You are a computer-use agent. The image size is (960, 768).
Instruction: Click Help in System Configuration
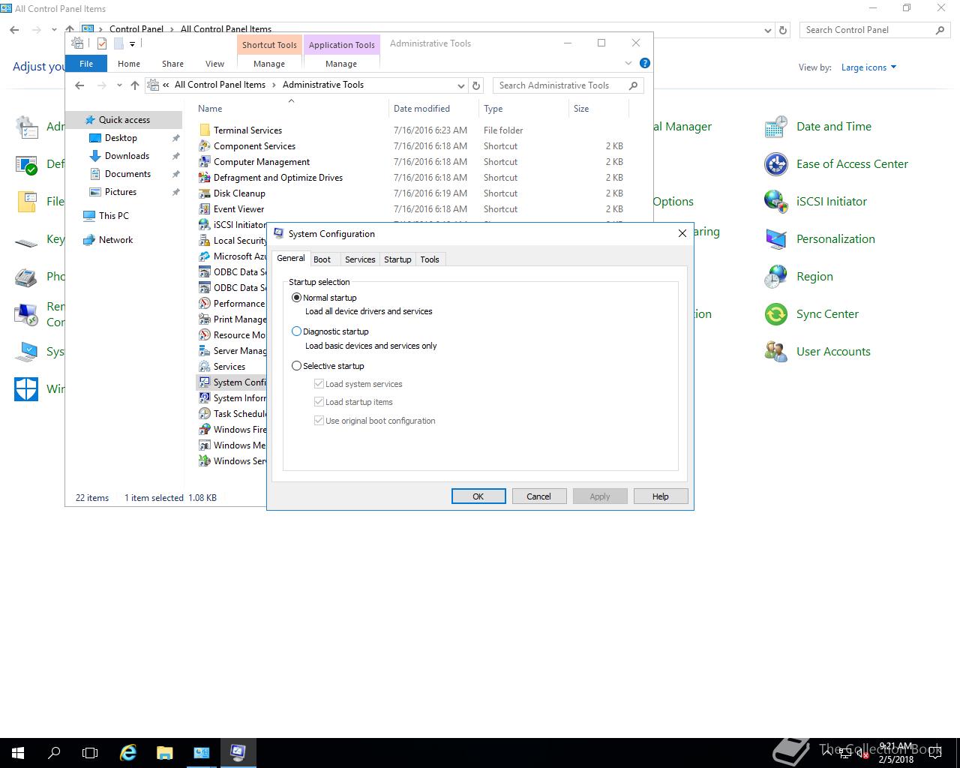coord(660,496)
